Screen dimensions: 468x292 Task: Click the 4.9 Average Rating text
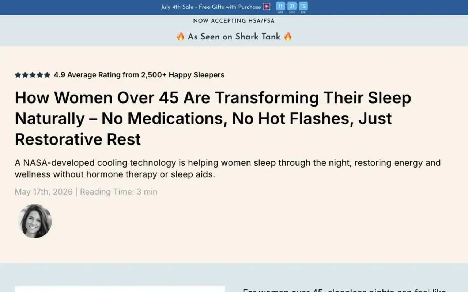pos(139,75)
